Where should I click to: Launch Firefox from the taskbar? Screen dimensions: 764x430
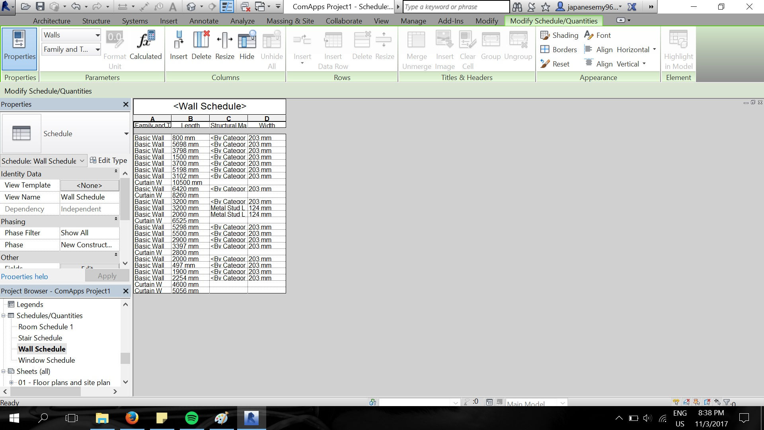(x=132, y=418)
